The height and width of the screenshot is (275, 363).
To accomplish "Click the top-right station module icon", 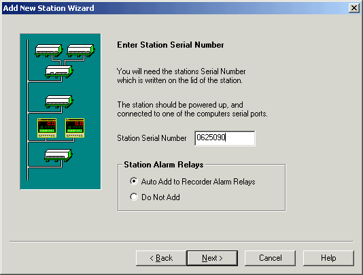I will pyautogui.click(x=81, y=50).
